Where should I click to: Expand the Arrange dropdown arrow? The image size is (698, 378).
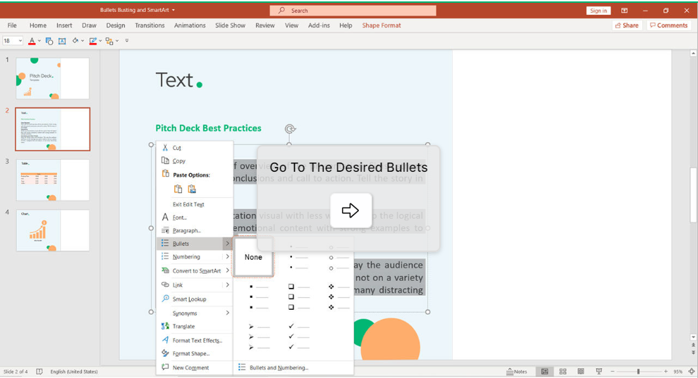click(x=117, y=42)
